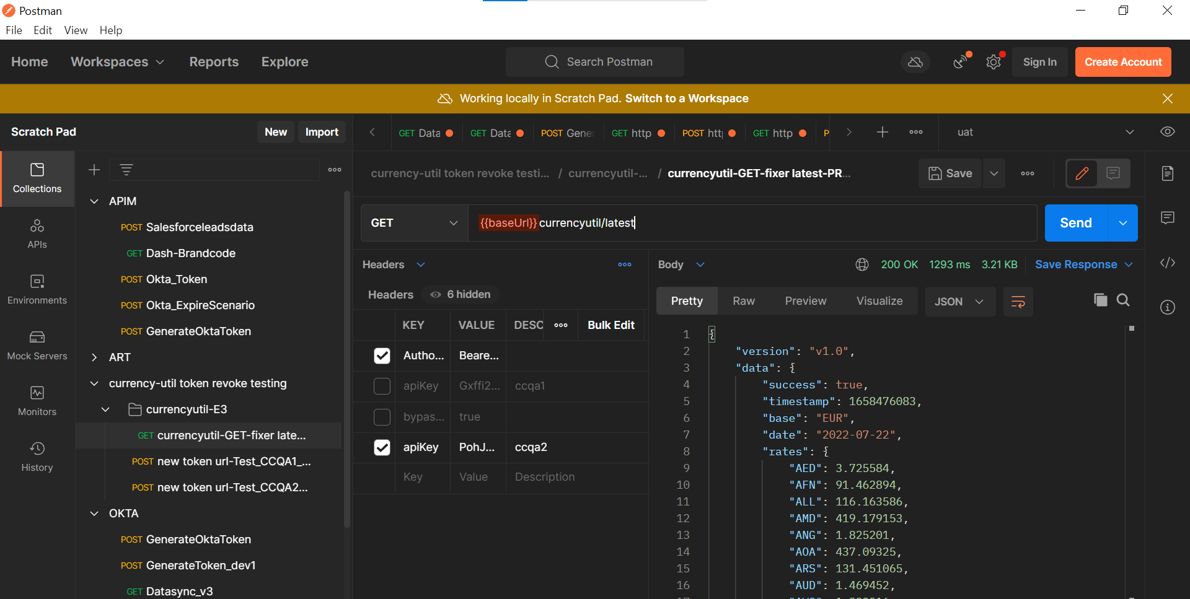Open the comments pane in right sidebar

[1168, 218]
